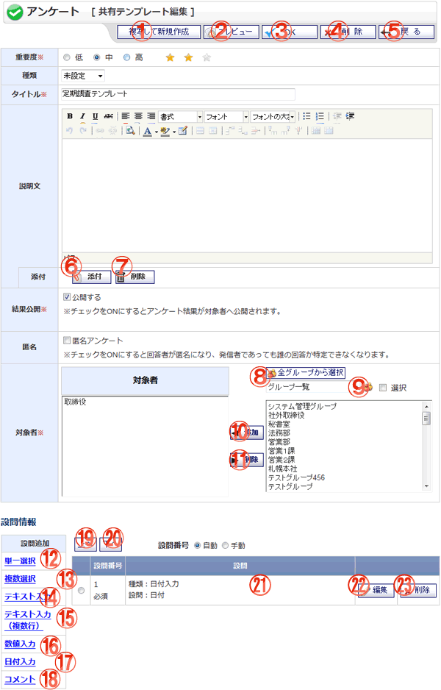Insert a bulleted list

coord(307,116)
